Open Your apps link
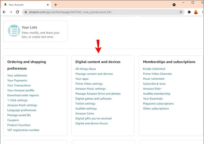The height and width of the screenshot is (144, 204). pyautogui.click(x=82, y=79)
